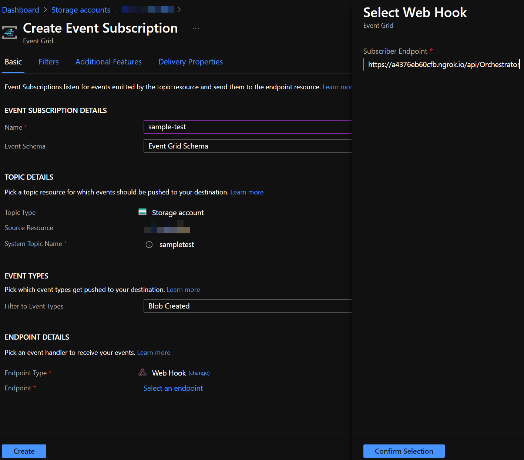Click the (change) endpoint type link

coord(199,373)
